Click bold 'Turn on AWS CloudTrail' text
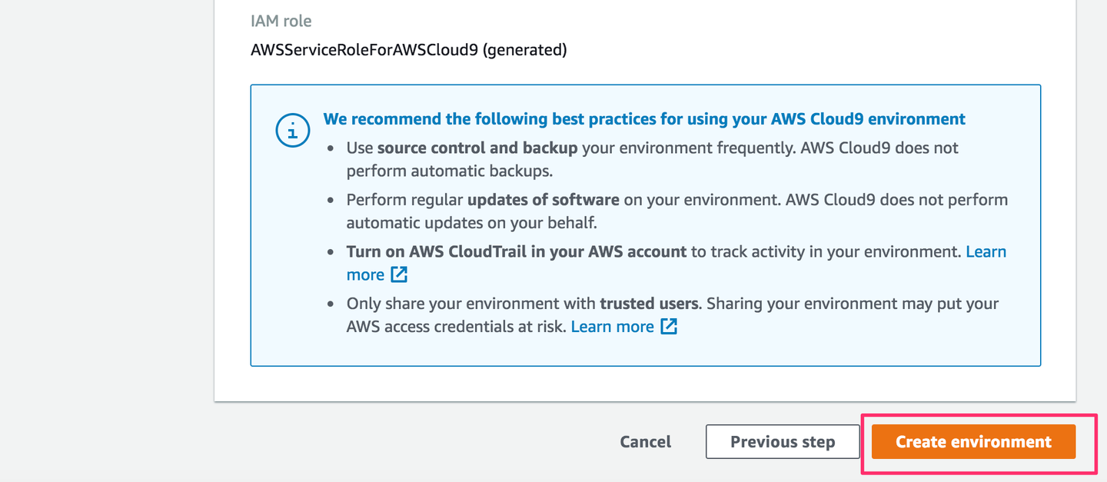The width and height of the screenshot is (1107, 482). (x=516, y=251)
